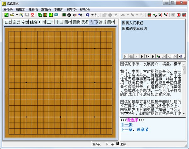Click the red X delete icon
This screenshot has width=189, height=149.
coord(32,15)
